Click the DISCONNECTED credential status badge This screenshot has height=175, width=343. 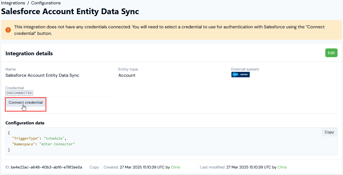pyautogui.click(x=19, y=93)
